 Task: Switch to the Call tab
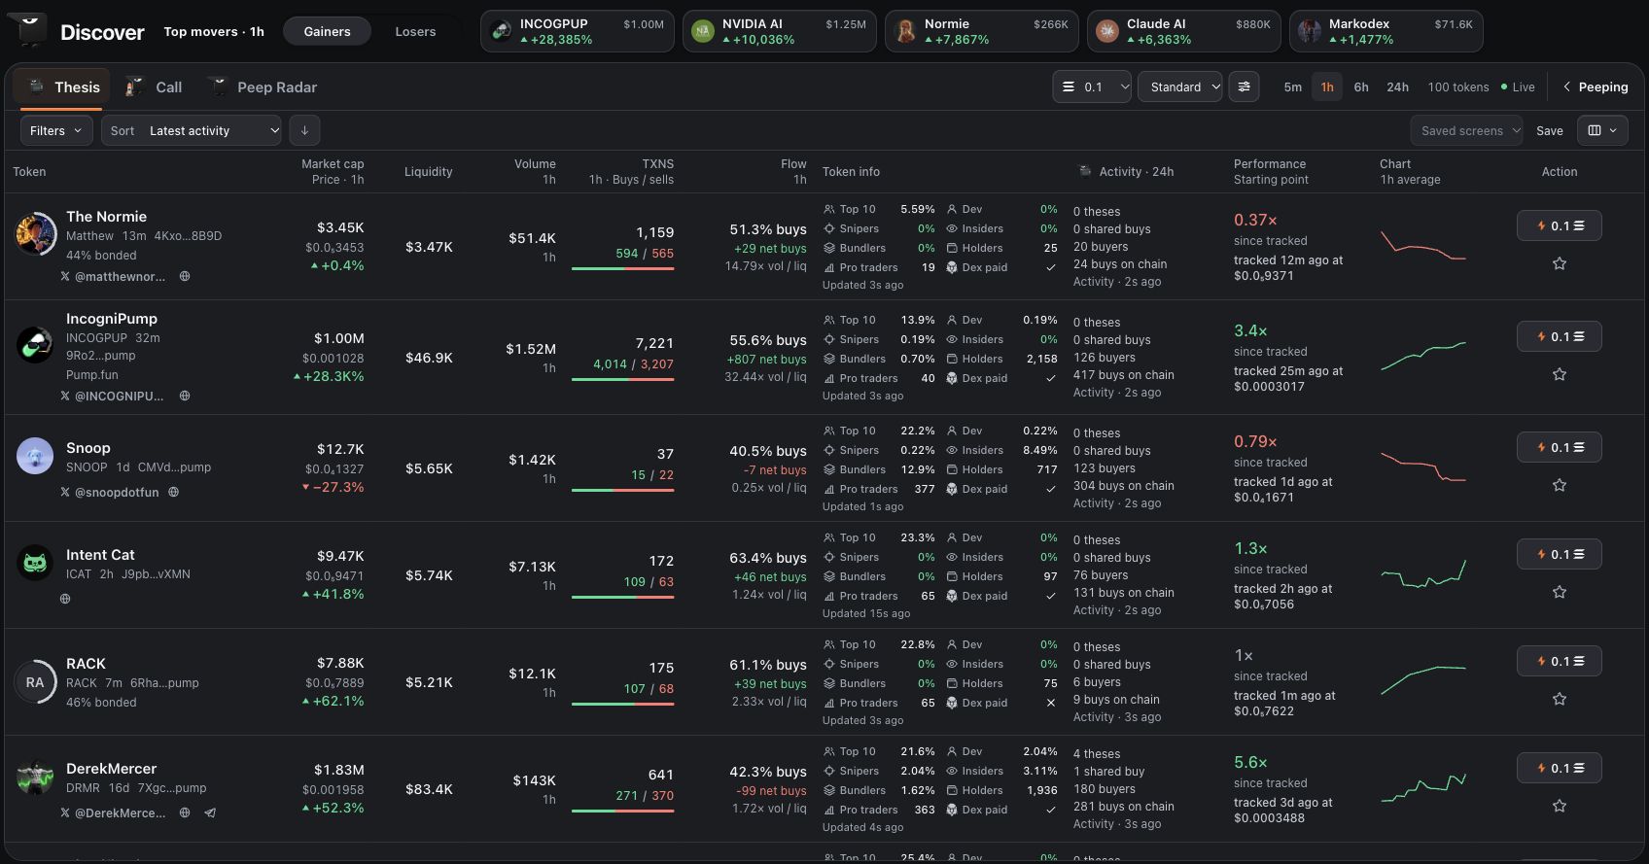pyautogui.click(x=155, y=86)
